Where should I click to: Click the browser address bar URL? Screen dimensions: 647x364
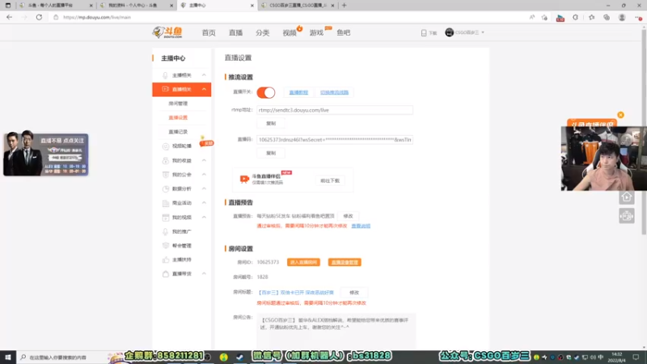pyautogui.click(x=97, y=17)
